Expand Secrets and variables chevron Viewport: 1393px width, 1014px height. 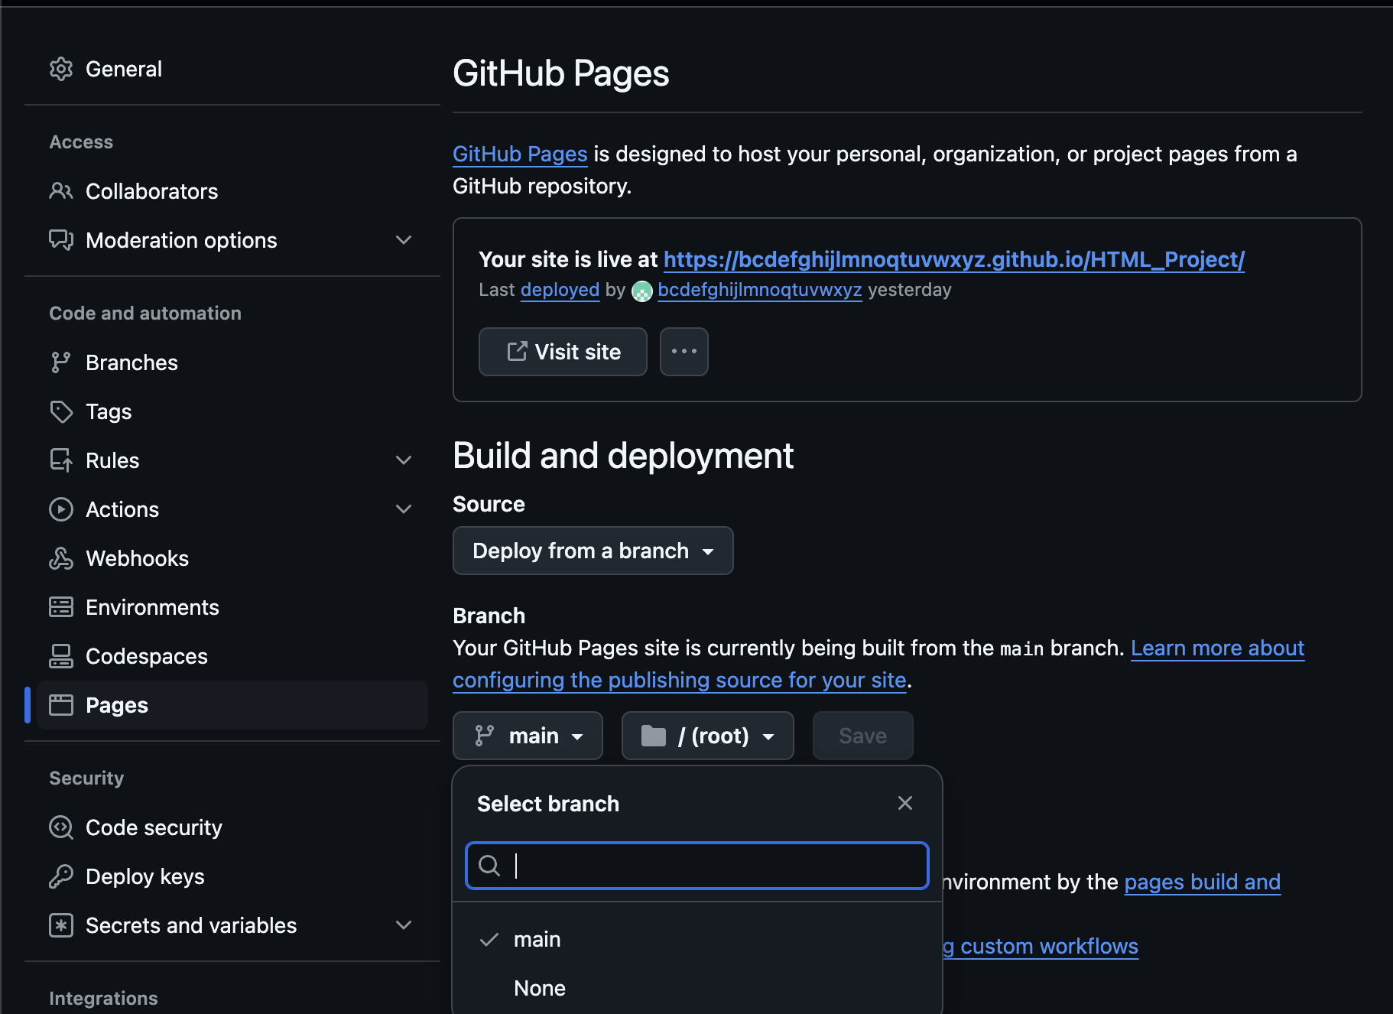coord(404,925)
